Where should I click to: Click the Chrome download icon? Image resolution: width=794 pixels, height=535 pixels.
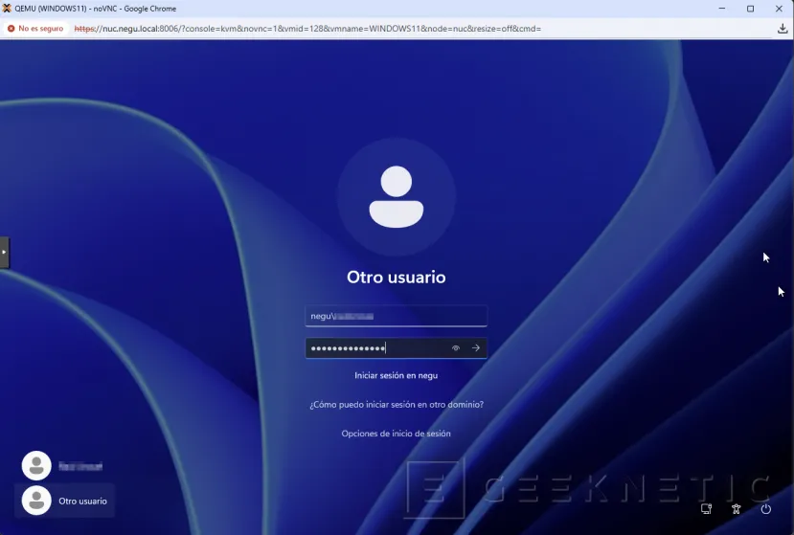[783, 29]
